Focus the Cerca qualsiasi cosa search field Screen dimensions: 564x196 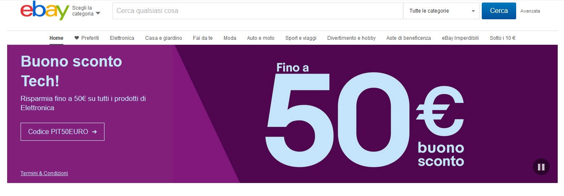point(258,11)
